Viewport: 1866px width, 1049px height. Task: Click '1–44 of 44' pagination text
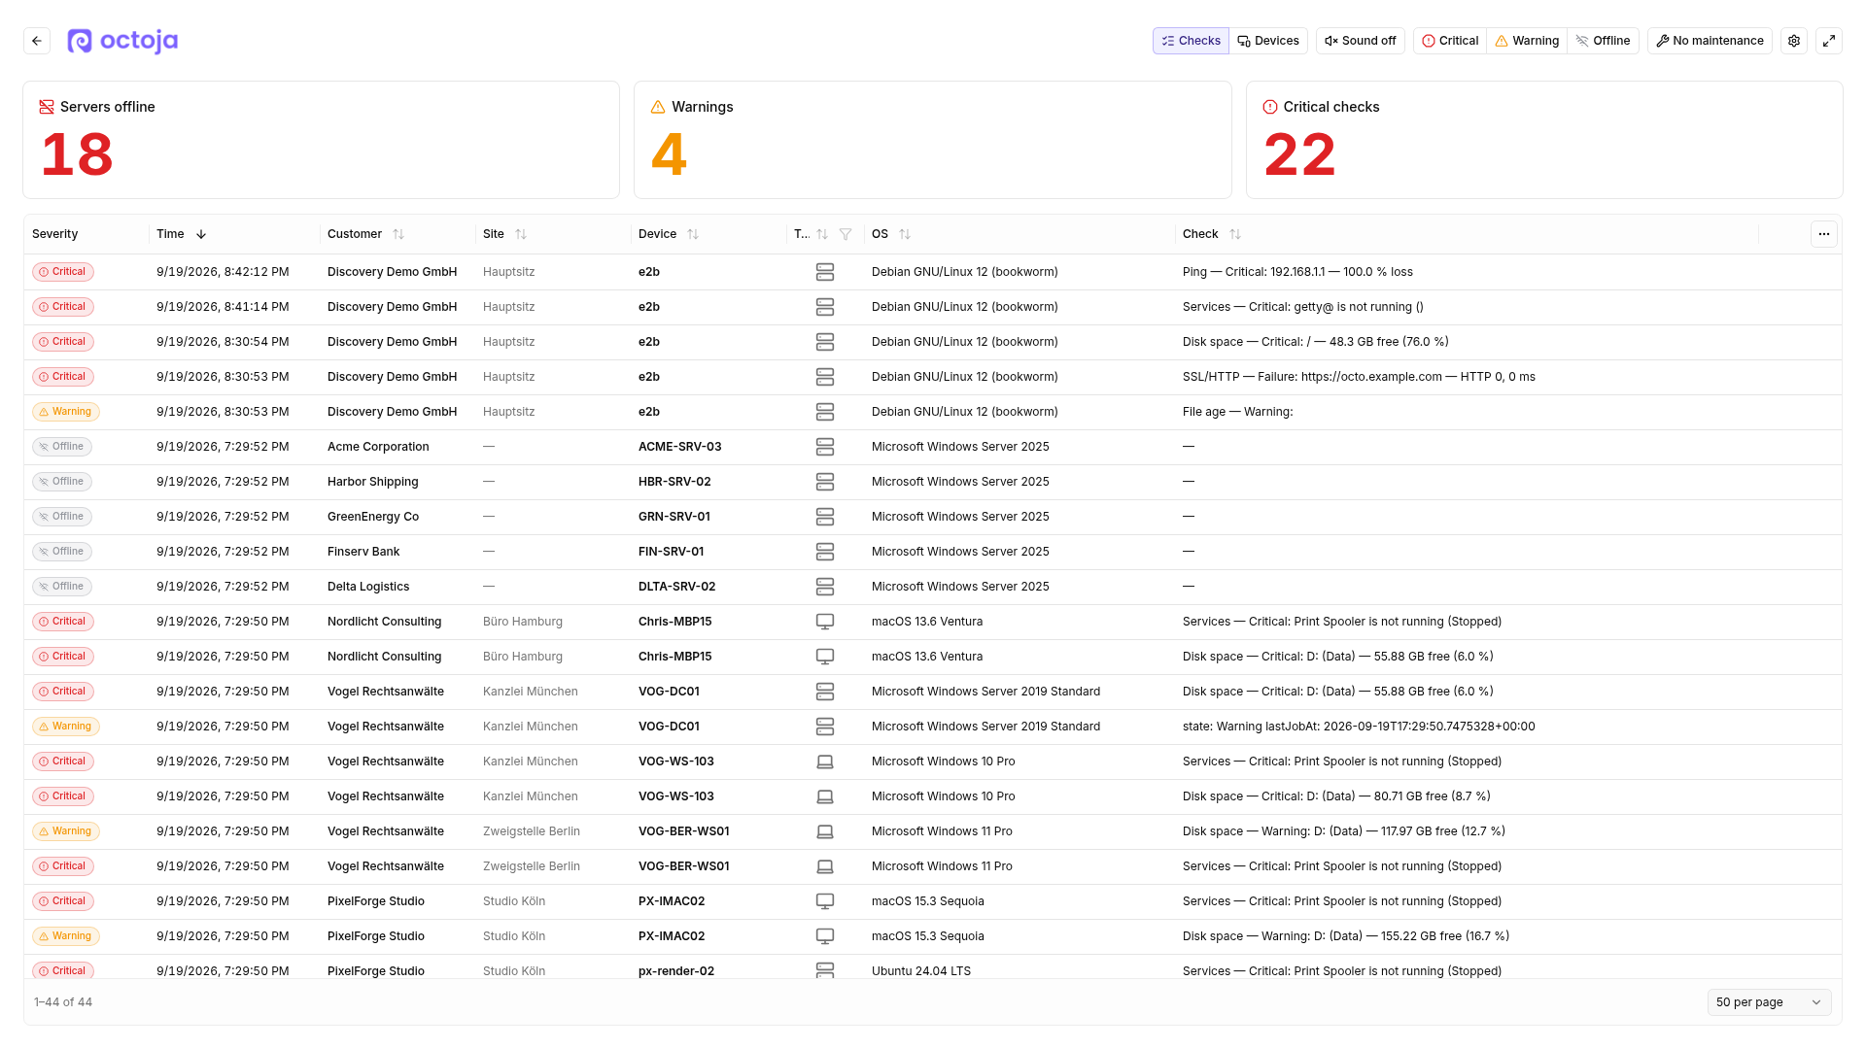pyautogui.click(x=63, y=1002)
